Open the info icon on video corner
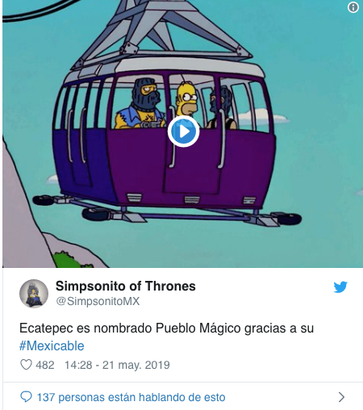The width and height of the screenshot is (363, 410). click(x=353, y=7)
